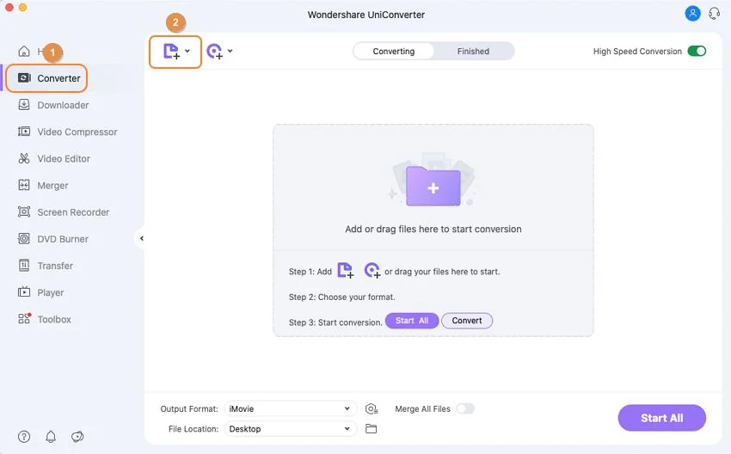
Task: Switch to the Finished tab
Action: pos(473,52)
